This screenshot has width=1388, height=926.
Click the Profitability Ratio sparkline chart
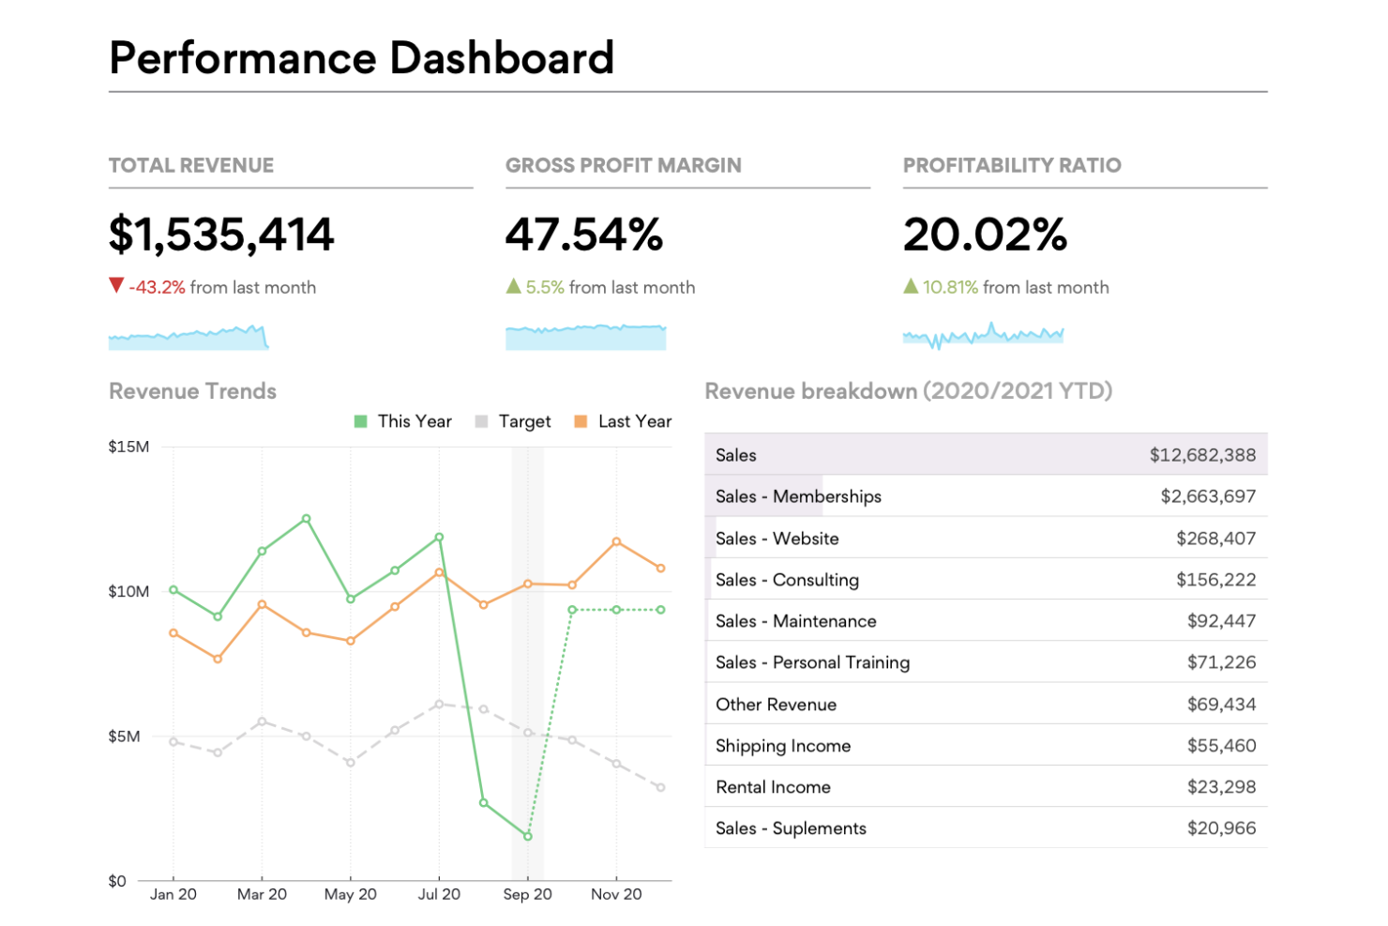(x=983, y=334)
